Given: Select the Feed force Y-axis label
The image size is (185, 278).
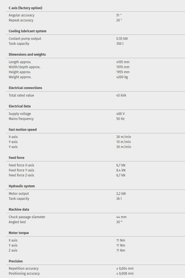Looking at the screenshot, I should coord(21,170).
